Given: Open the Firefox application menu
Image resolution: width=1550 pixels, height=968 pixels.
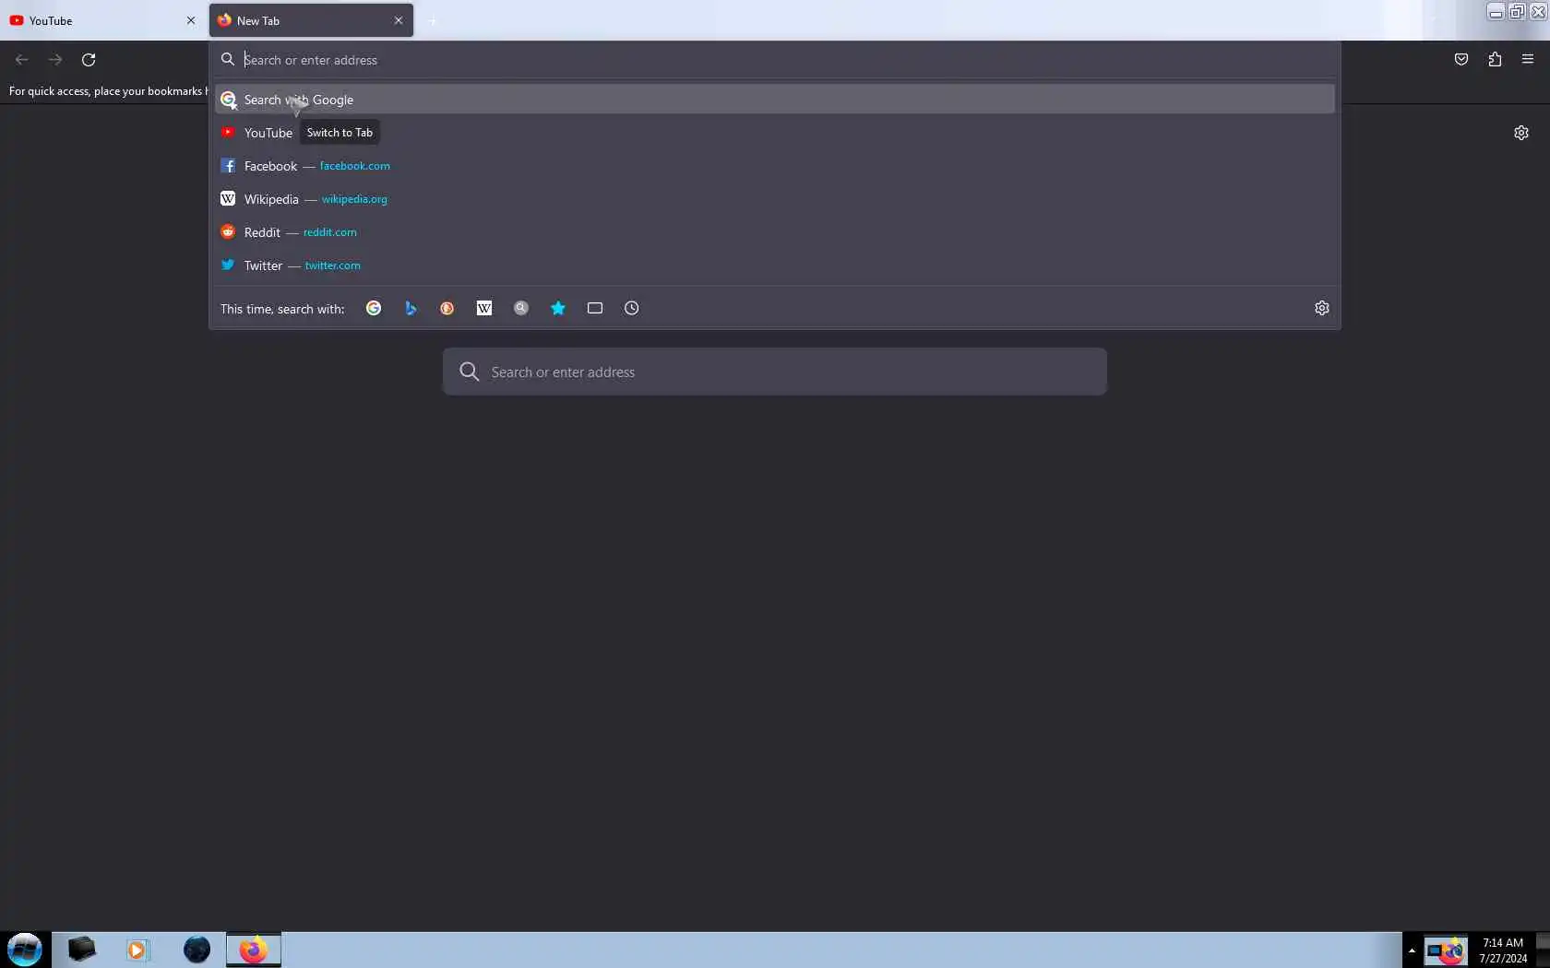Looking at the screenshot, I should coord(1528,59).
